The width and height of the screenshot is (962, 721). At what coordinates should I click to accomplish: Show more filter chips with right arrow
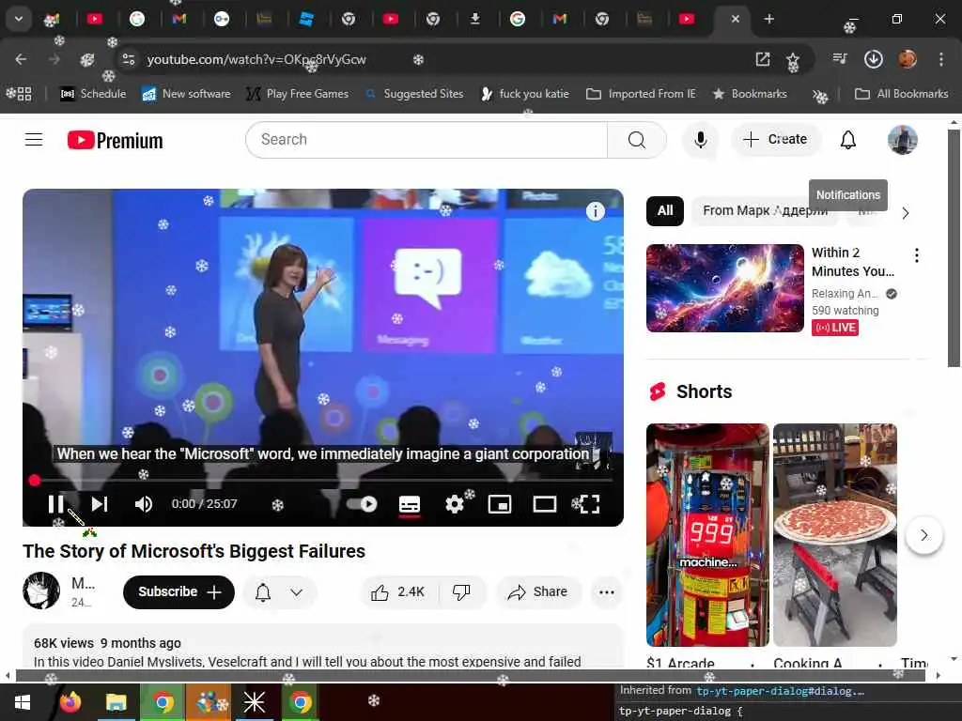pos(906,213)
